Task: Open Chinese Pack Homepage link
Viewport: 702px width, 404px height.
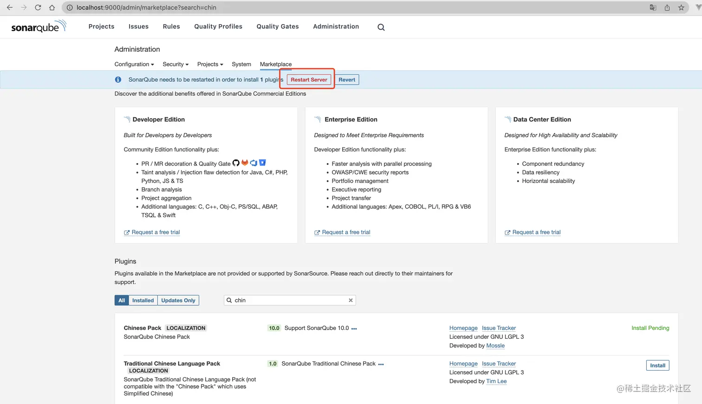Action: click(463, 328)
